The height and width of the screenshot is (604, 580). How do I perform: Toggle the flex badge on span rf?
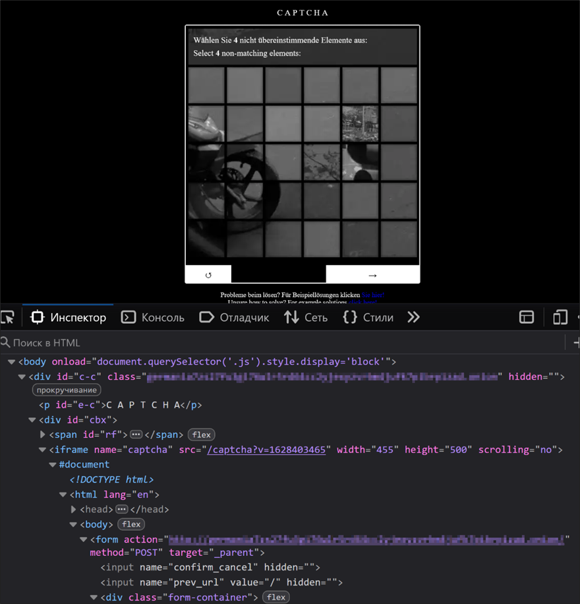coord(202,435)
